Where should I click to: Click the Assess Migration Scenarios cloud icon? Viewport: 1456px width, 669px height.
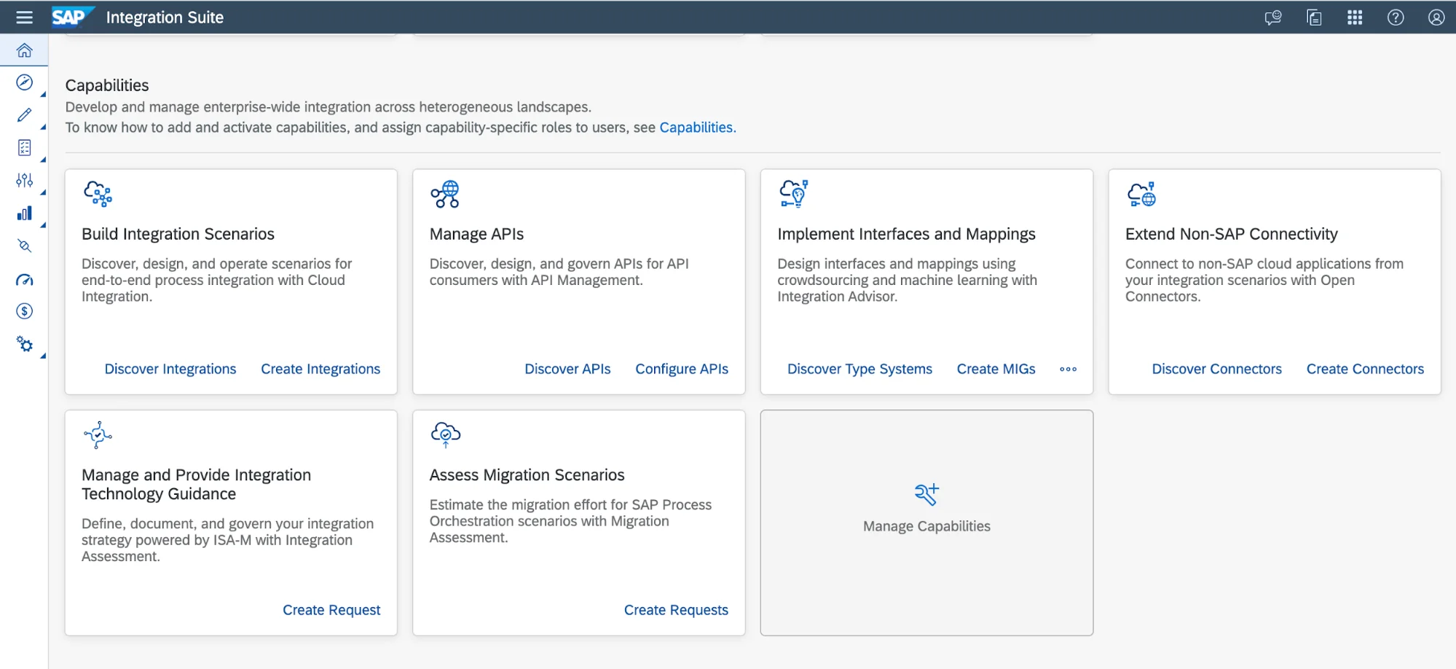click(445, 435)
